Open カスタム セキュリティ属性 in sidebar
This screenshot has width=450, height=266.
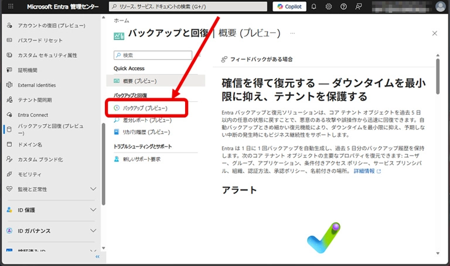47,56
